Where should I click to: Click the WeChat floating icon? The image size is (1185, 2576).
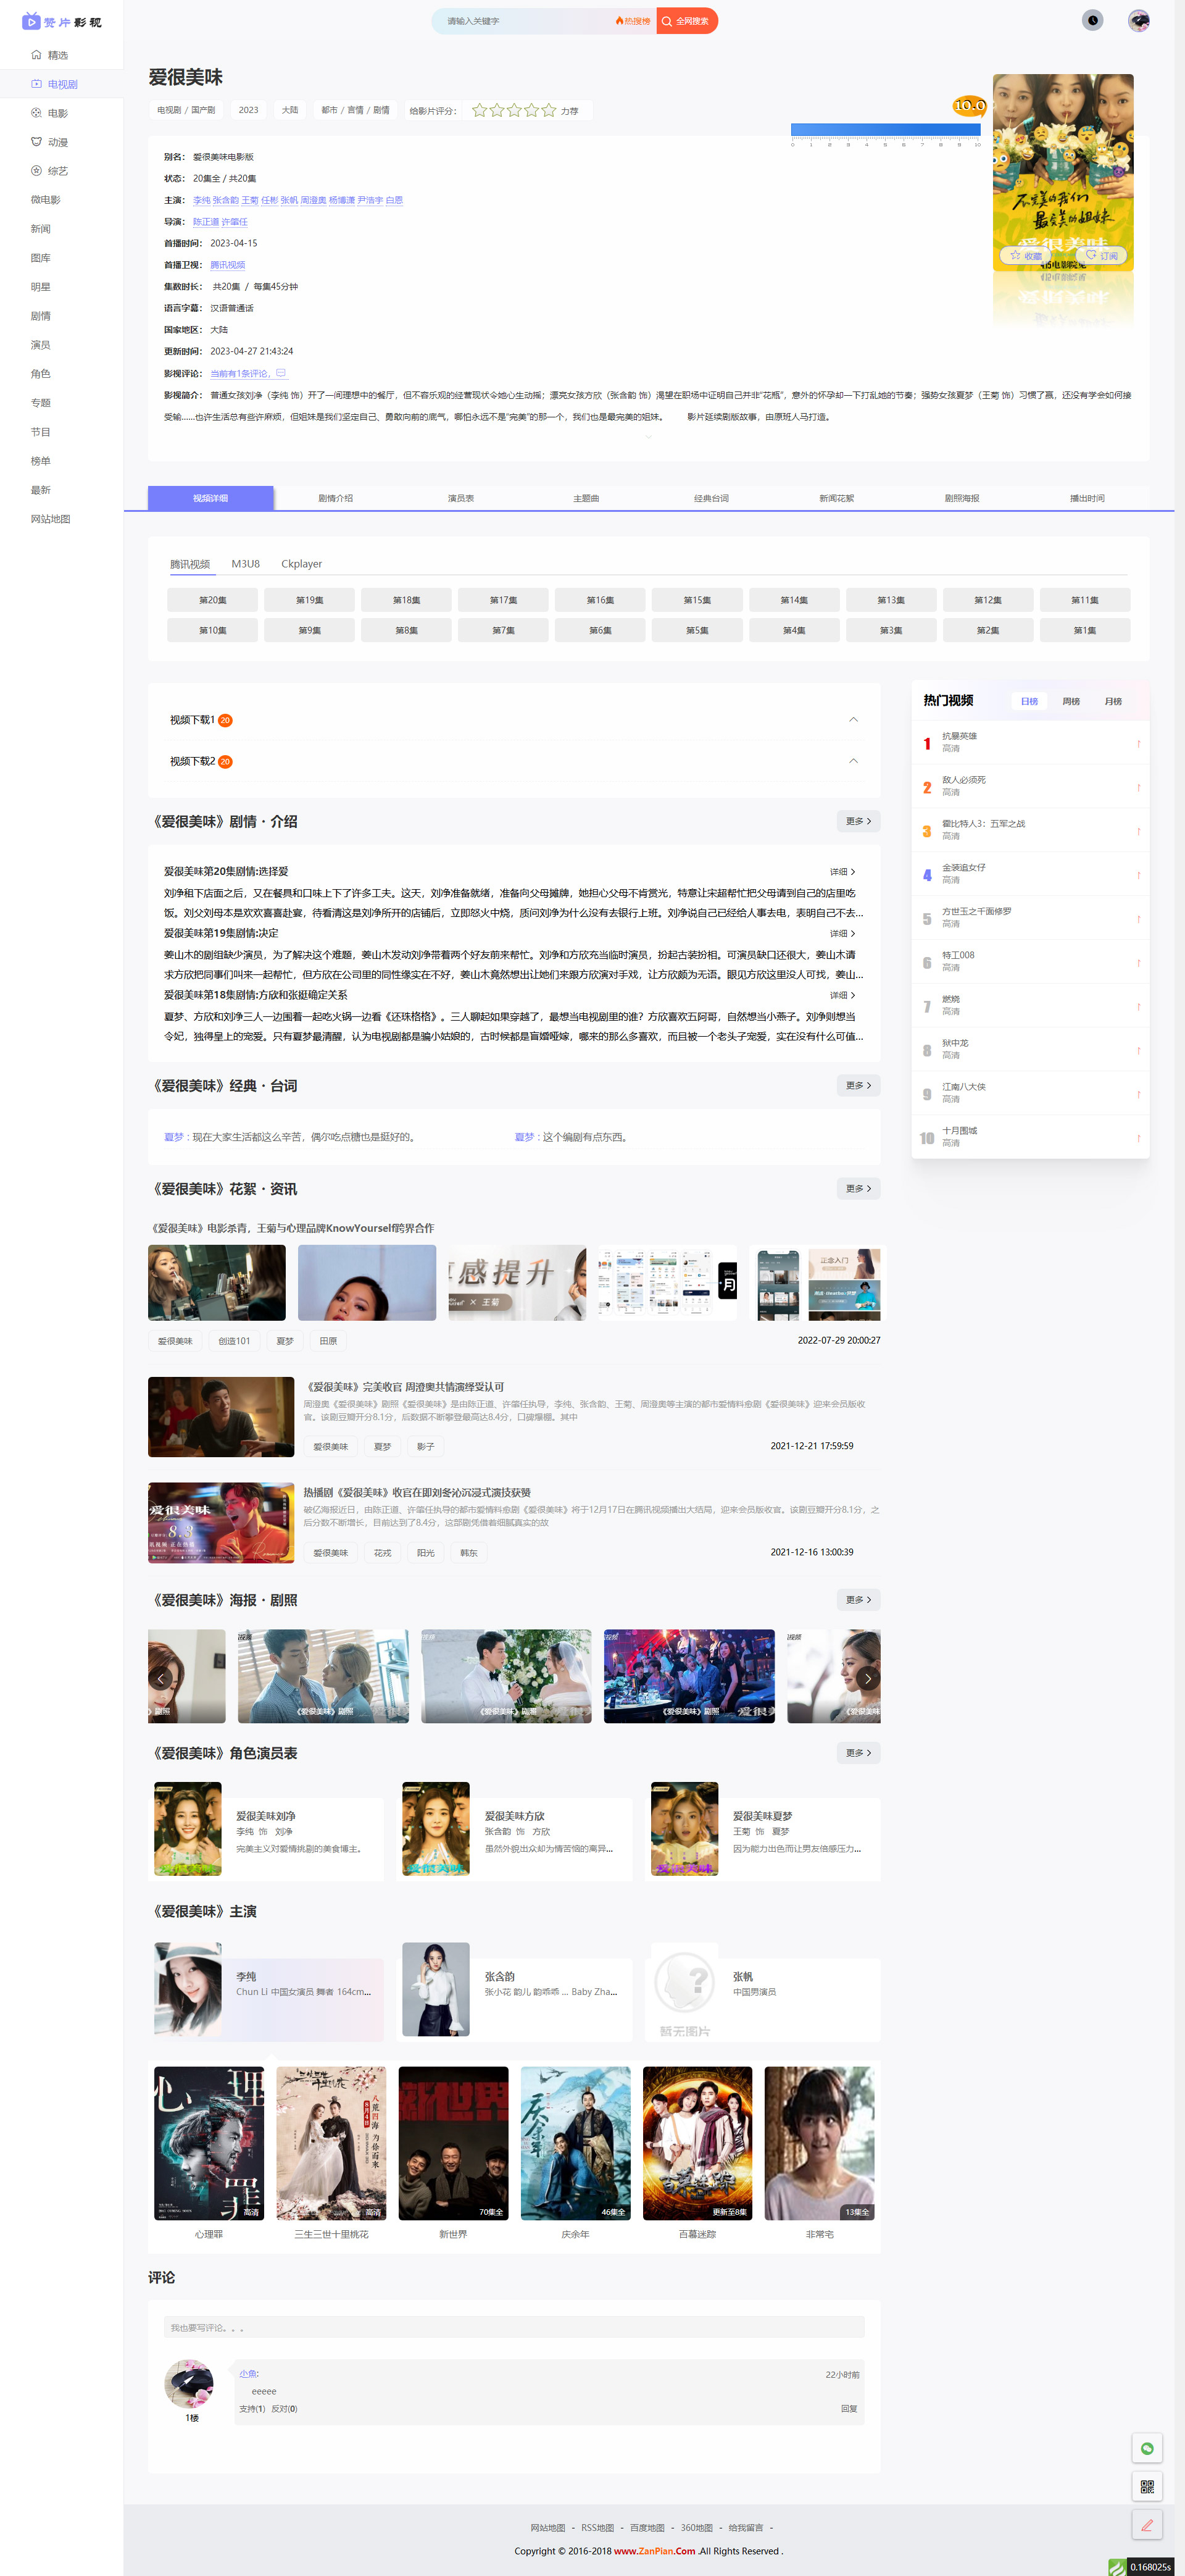pos(1146,2448)
